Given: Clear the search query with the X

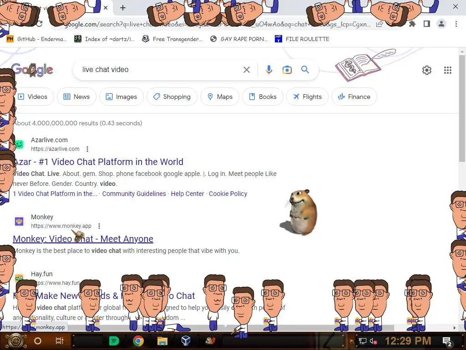Looking at the screenshot, I should [x=246, y=70].
